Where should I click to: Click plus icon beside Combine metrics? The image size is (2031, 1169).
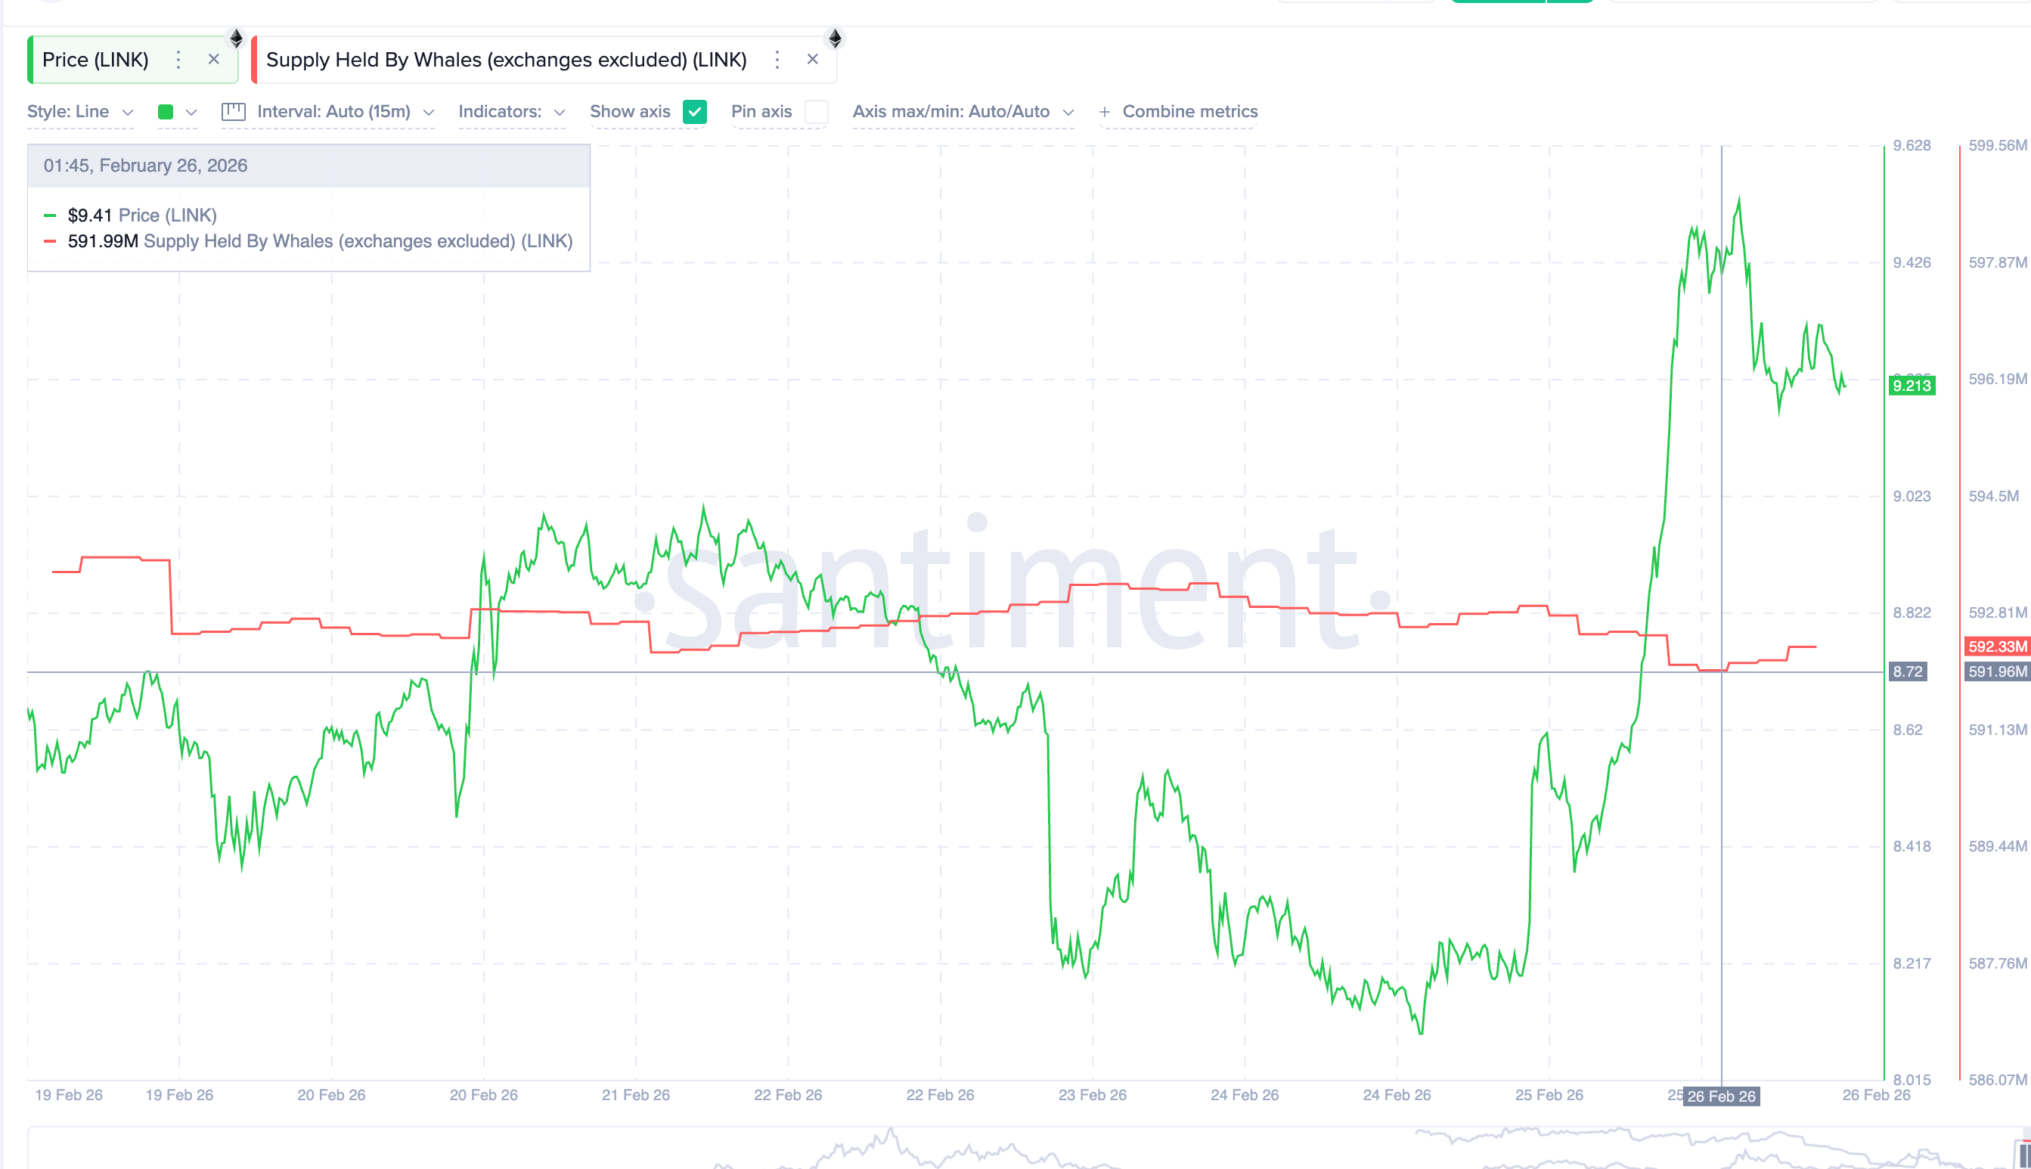(x=1105, y=113)
